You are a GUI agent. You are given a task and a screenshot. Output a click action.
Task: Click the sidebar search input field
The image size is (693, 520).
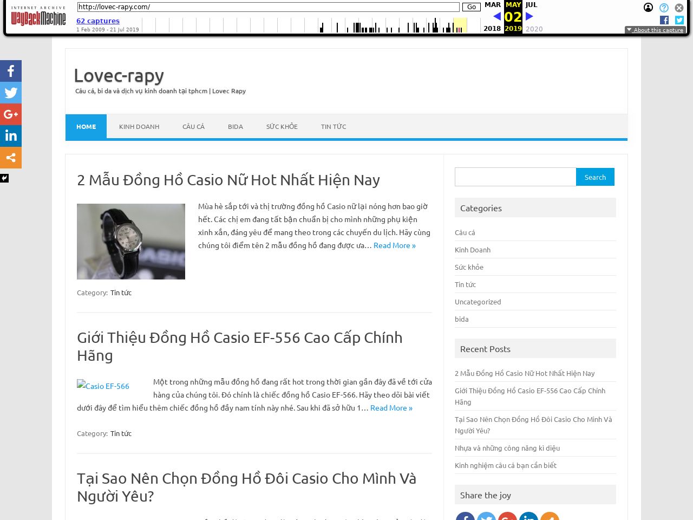point(515,177)
